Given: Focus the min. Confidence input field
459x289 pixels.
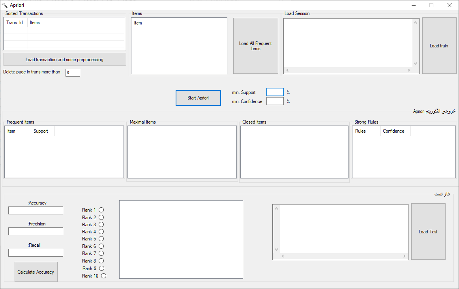Looking at the screenshot, I should point(275,101).
